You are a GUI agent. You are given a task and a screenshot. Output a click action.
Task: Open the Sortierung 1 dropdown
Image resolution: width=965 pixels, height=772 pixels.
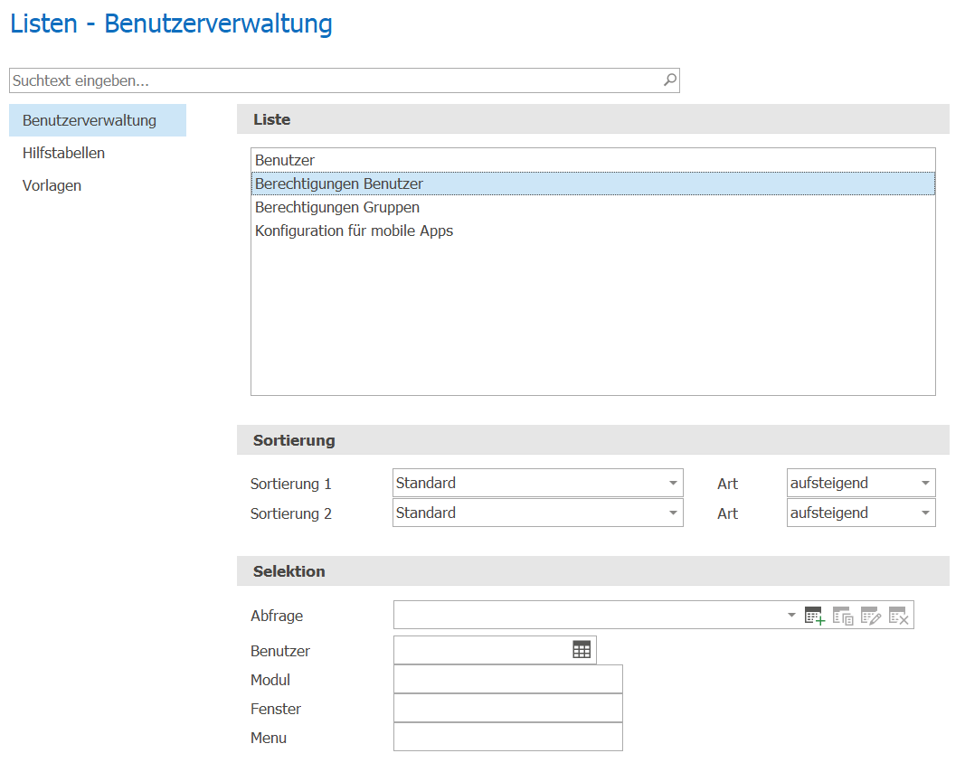pos(538,483)
